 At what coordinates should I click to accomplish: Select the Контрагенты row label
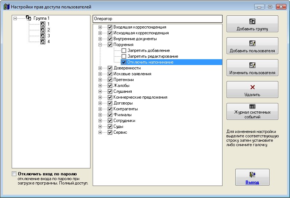[x=125, y=109]
